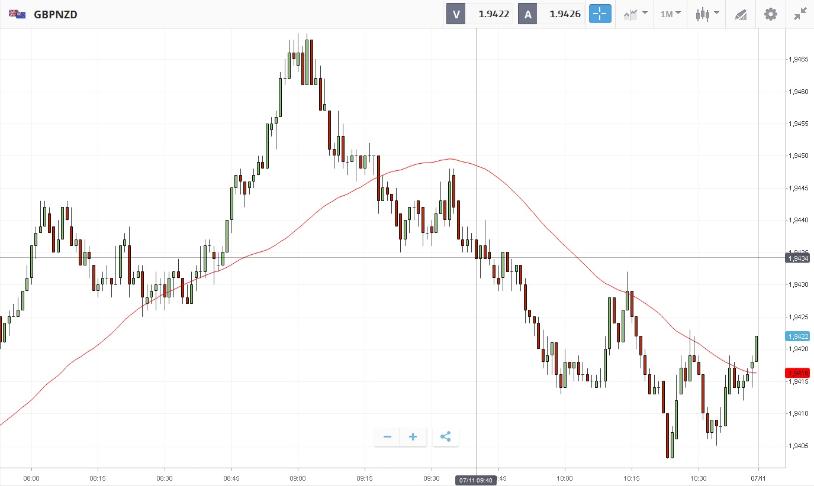The height and width of the screenshot is (486, 814).
Task: Open the compare instruments dropdown
Action: coord(635,14)
